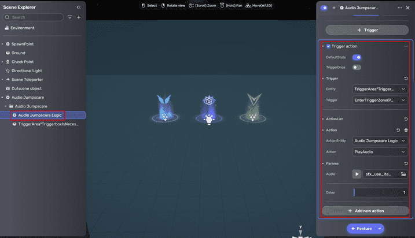Uncheck the Trigger action checkbox
This screenshot has width=415, height=238.
[x=329, y=46]
